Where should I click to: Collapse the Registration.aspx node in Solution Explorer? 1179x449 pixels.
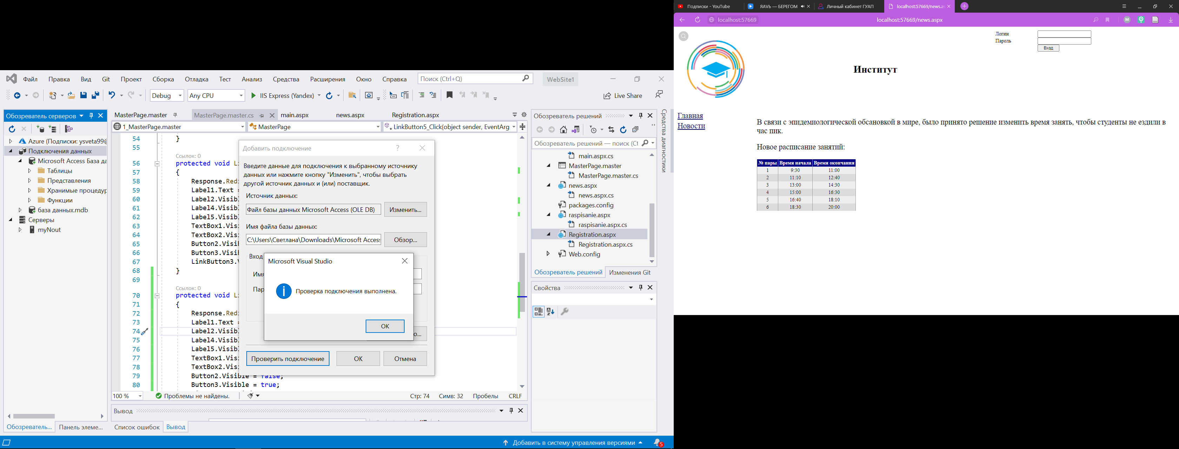point(548,234)
